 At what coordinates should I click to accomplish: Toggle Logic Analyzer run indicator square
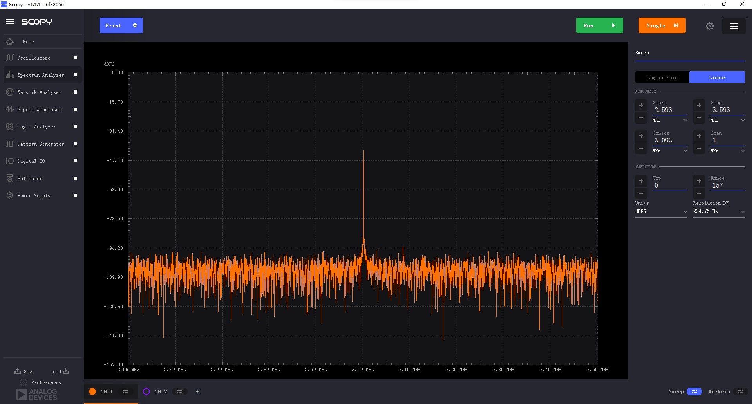(76, 126)
